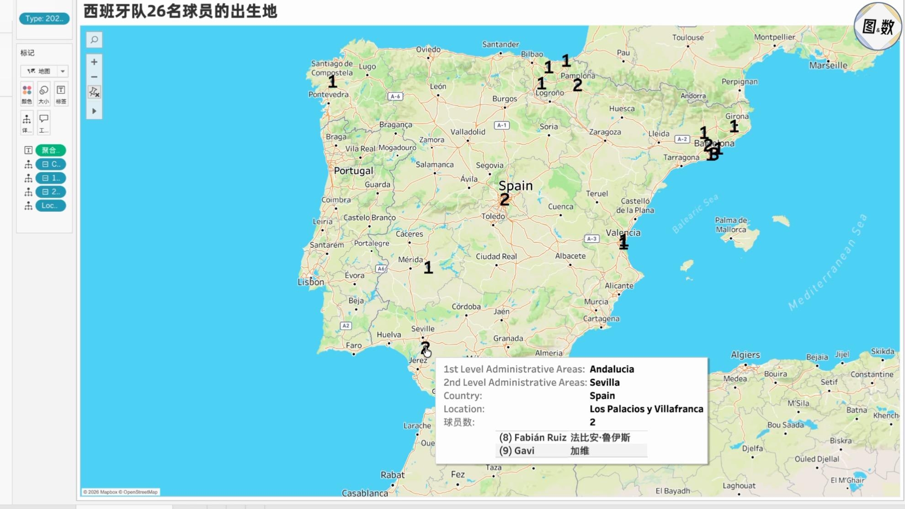This screenshot has height=509, width=905.
Task: Open the map search tool
Action: [94, 40]
